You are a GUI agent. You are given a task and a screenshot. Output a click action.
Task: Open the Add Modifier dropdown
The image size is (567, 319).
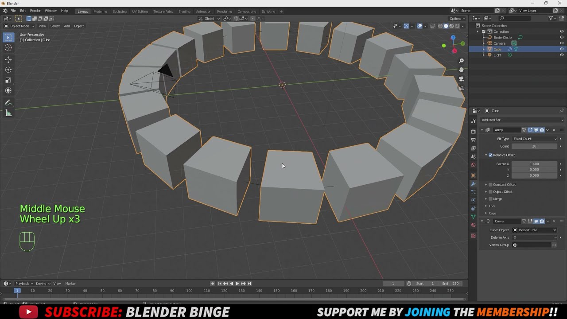pyautogui.click(x=522, y=120)
